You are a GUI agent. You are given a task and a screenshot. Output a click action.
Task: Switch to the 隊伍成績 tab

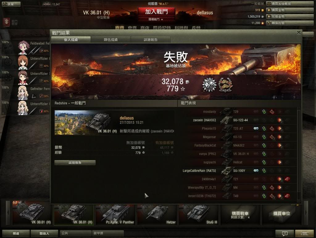pyautogui.click(x=111, y=40)
